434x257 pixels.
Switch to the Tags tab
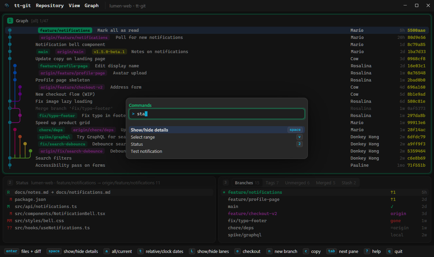(272, 183)
